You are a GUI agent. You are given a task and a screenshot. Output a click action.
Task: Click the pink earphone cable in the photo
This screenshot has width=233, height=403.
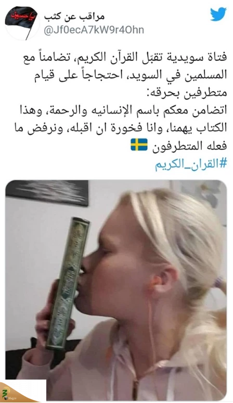coord(151,332)
